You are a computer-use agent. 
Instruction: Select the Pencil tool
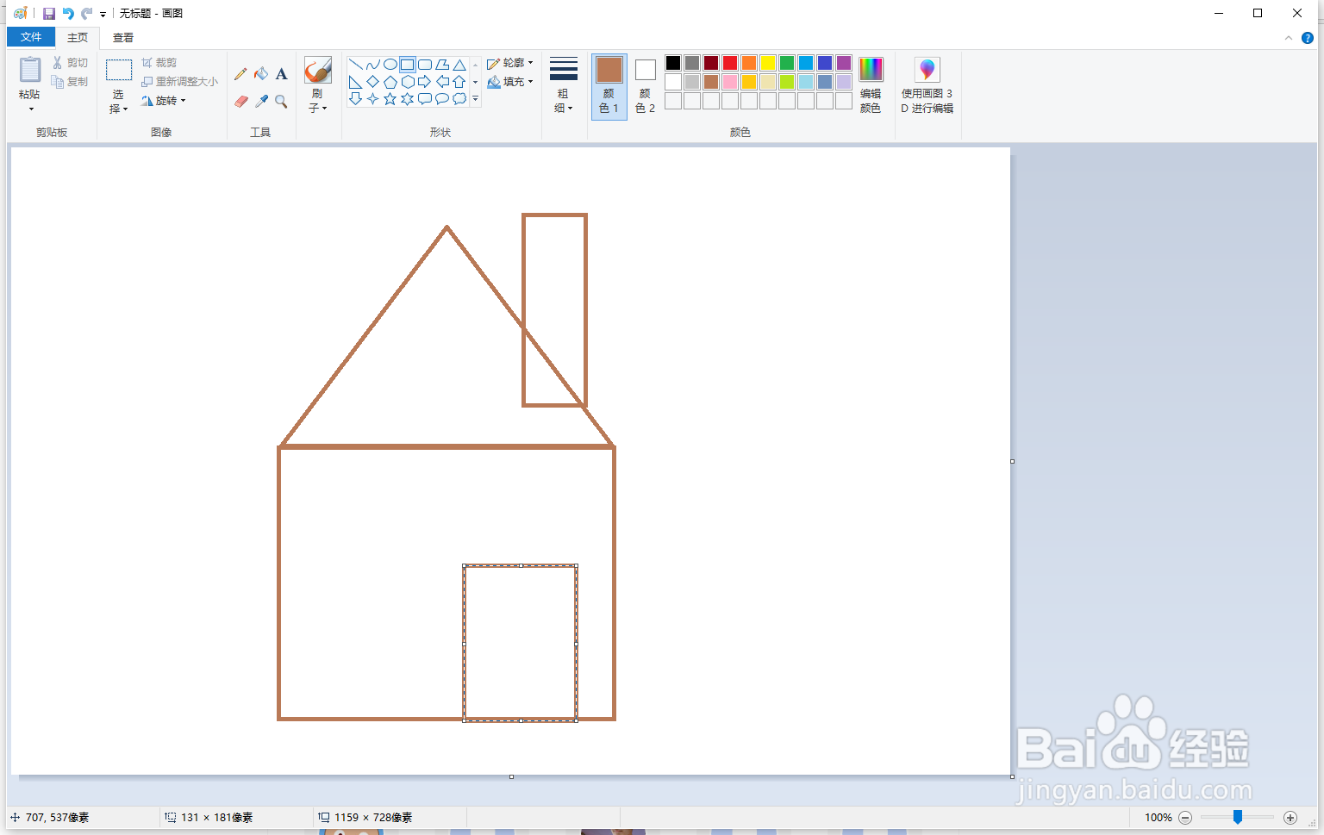(x=240, y=74)
